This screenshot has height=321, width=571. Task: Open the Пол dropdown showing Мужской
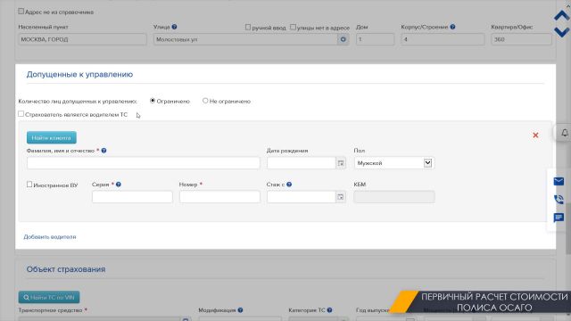394,163
